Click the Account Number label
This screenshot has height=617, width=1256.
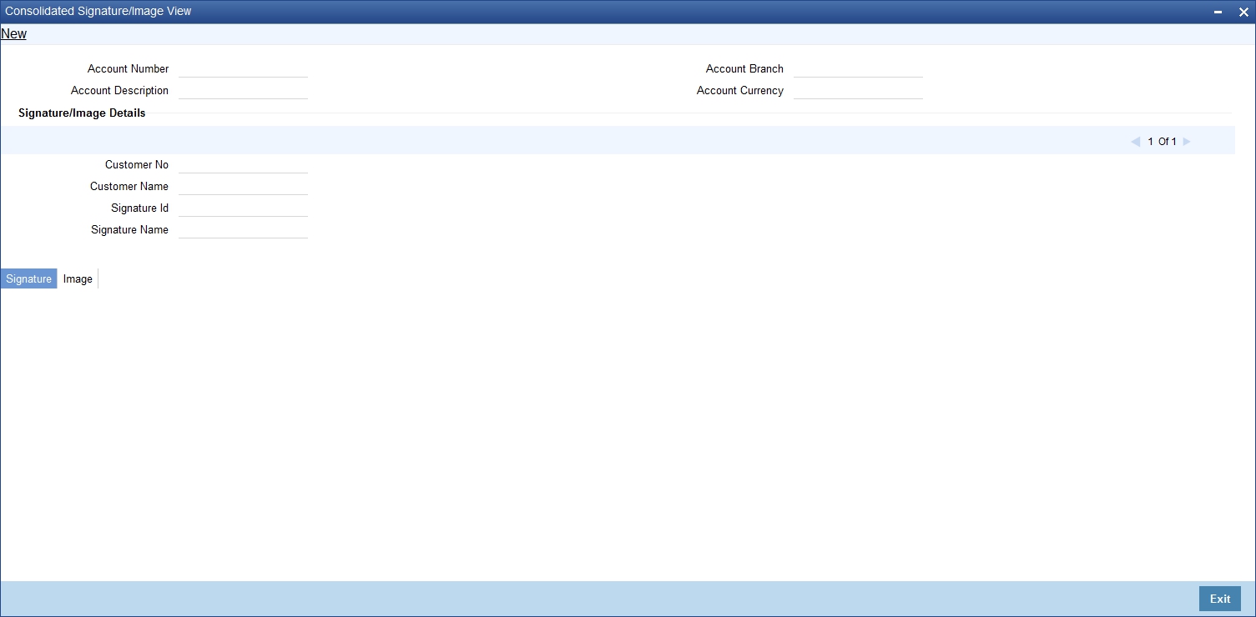[128, 68]
